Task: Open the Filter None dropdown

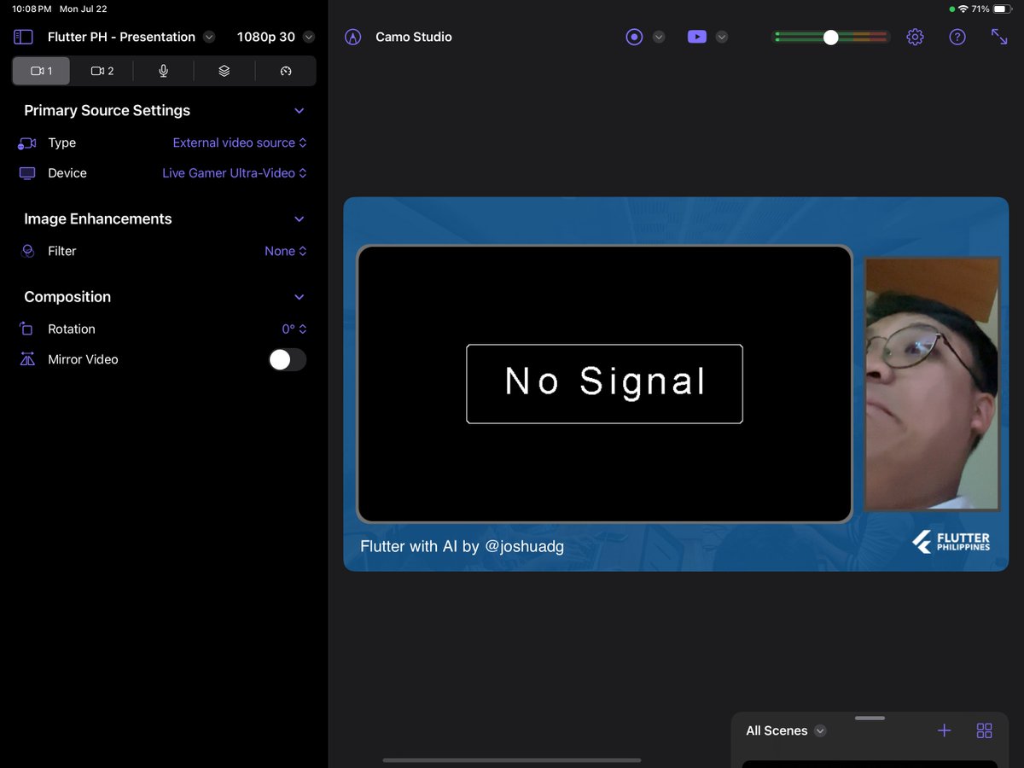Action: pos(286,251)
